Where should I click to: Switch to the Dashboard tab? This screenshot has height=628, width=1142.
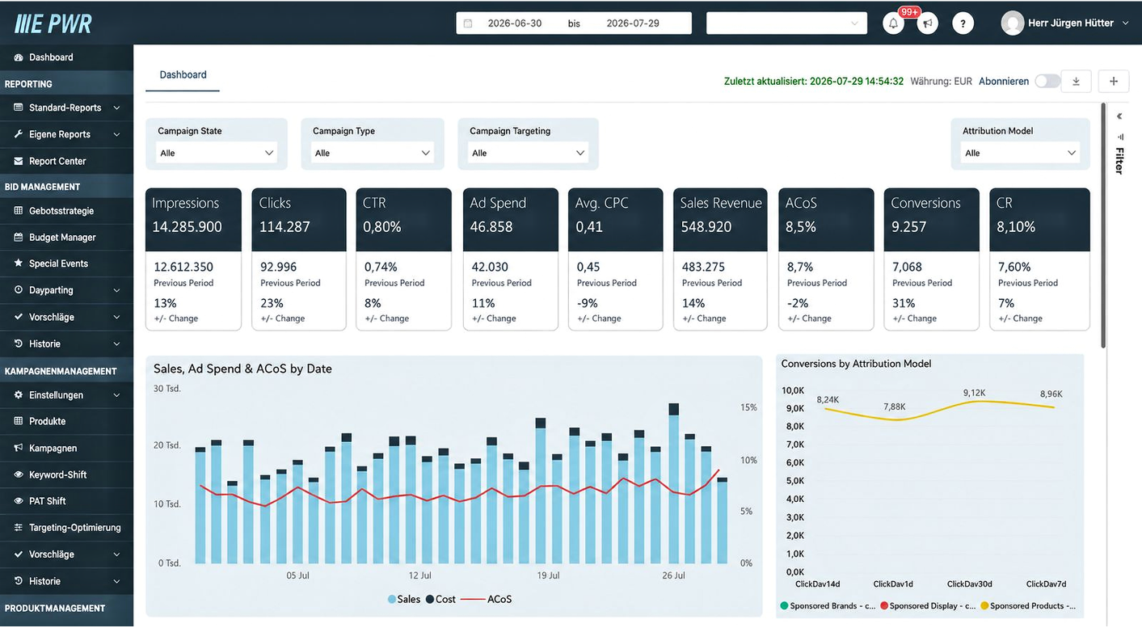(183, 74)
